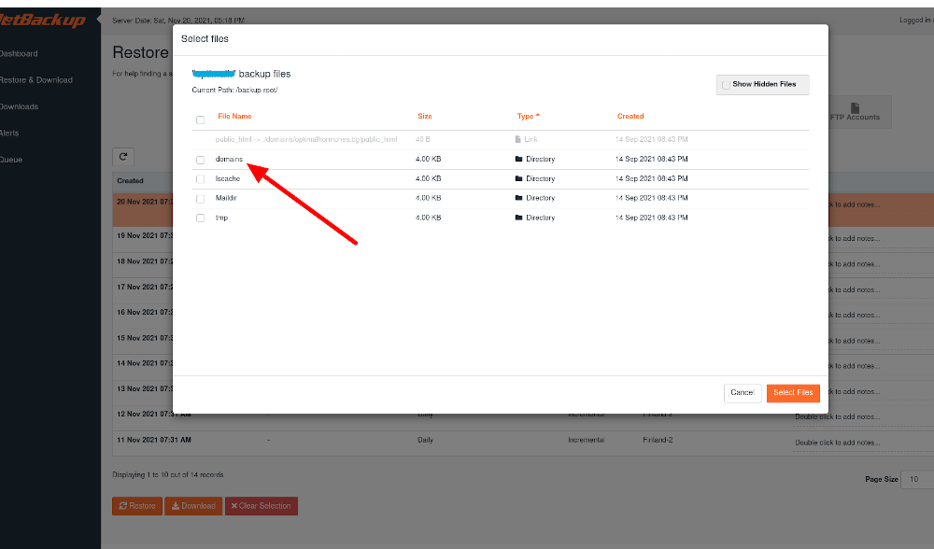Click the refresh icon above the backup list
Screen dimensions: 934x549
[x=122, y=157]
